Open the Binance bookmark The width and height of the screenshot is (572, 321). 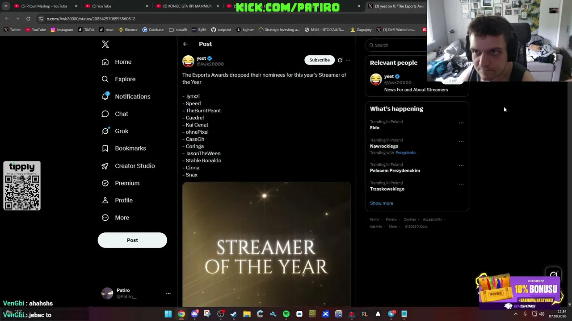pos(128,30)
